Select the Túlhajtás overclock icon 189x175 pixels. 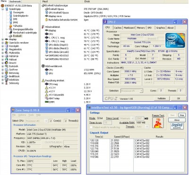10,26
